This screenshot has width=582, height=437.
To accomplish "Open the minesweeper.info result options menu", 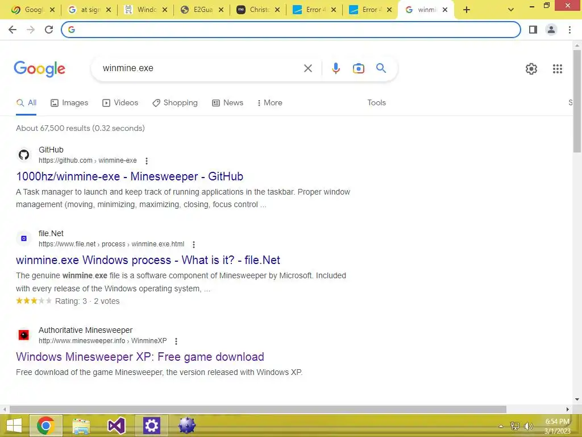I will coord(176,341).
